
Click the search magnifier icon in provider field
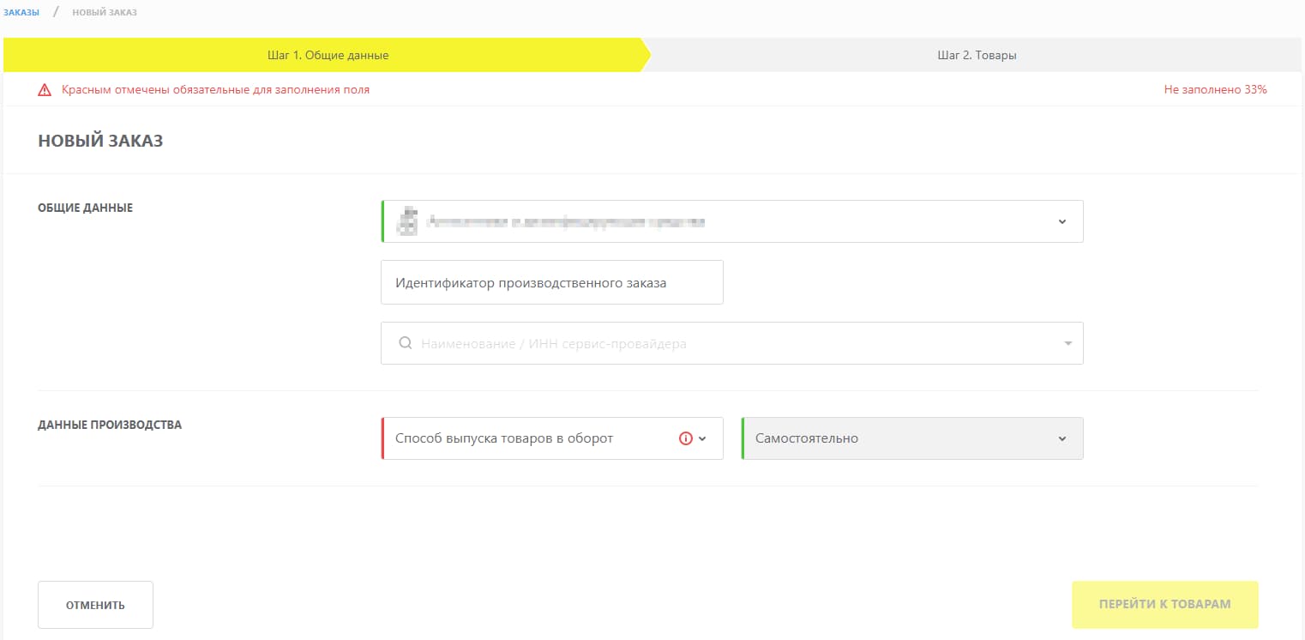tap(406, 343)
